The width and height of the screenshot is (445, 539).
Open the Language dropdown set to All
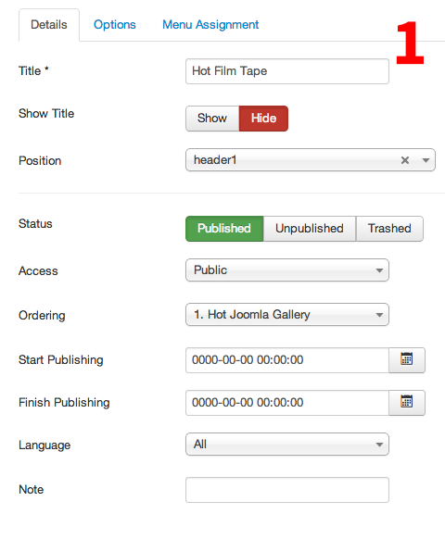click(x=287, y=445)
